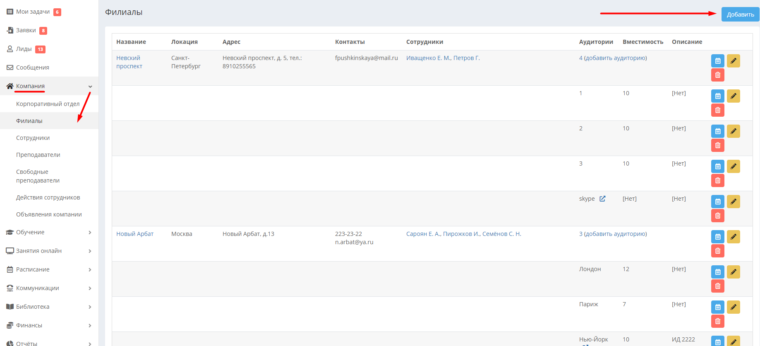Delete auditorium 2 using trash icon
Viewport: 760px width, 346px height.
[718, 145]
